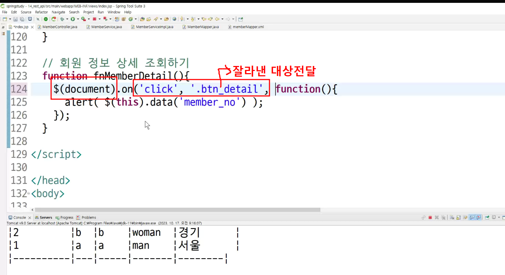
Task: Click the closing head tag on line 131
Action: [x=50, y=180]
